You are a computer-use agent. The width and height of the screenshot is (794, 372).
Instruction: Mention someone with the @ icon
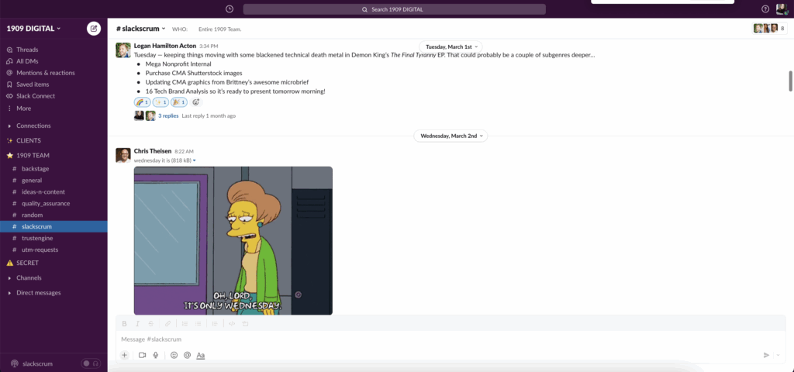[x=188, y=355]
